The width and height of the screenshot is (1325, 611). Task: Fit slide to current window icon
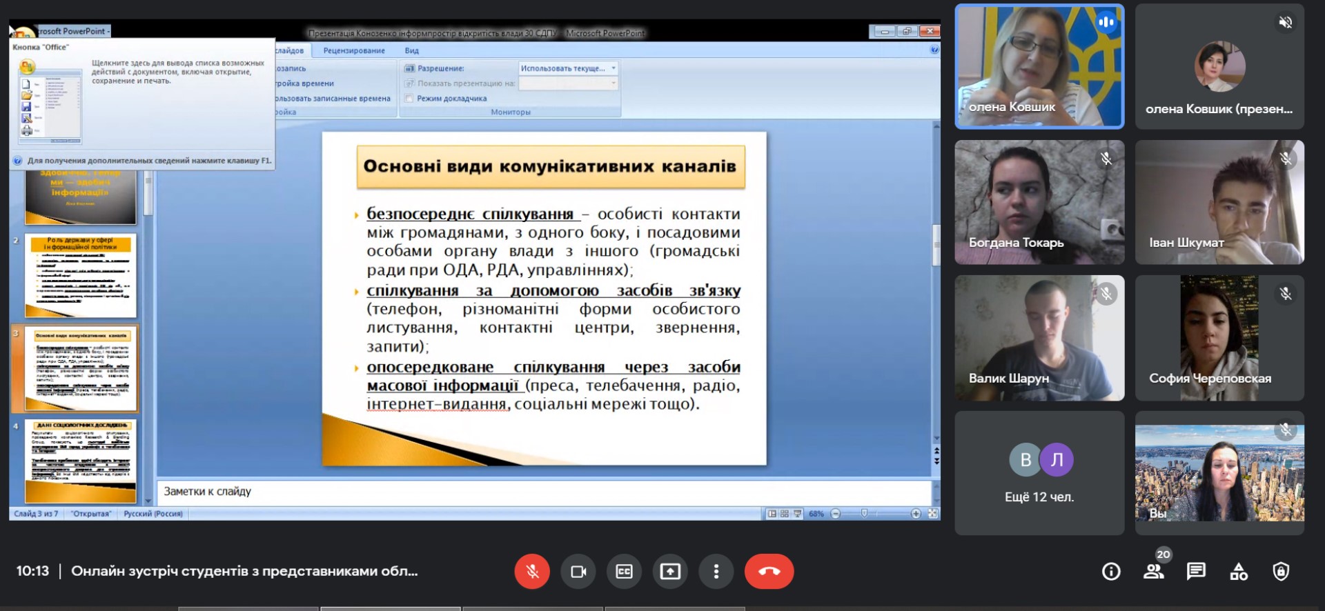[x=932, y=514]
